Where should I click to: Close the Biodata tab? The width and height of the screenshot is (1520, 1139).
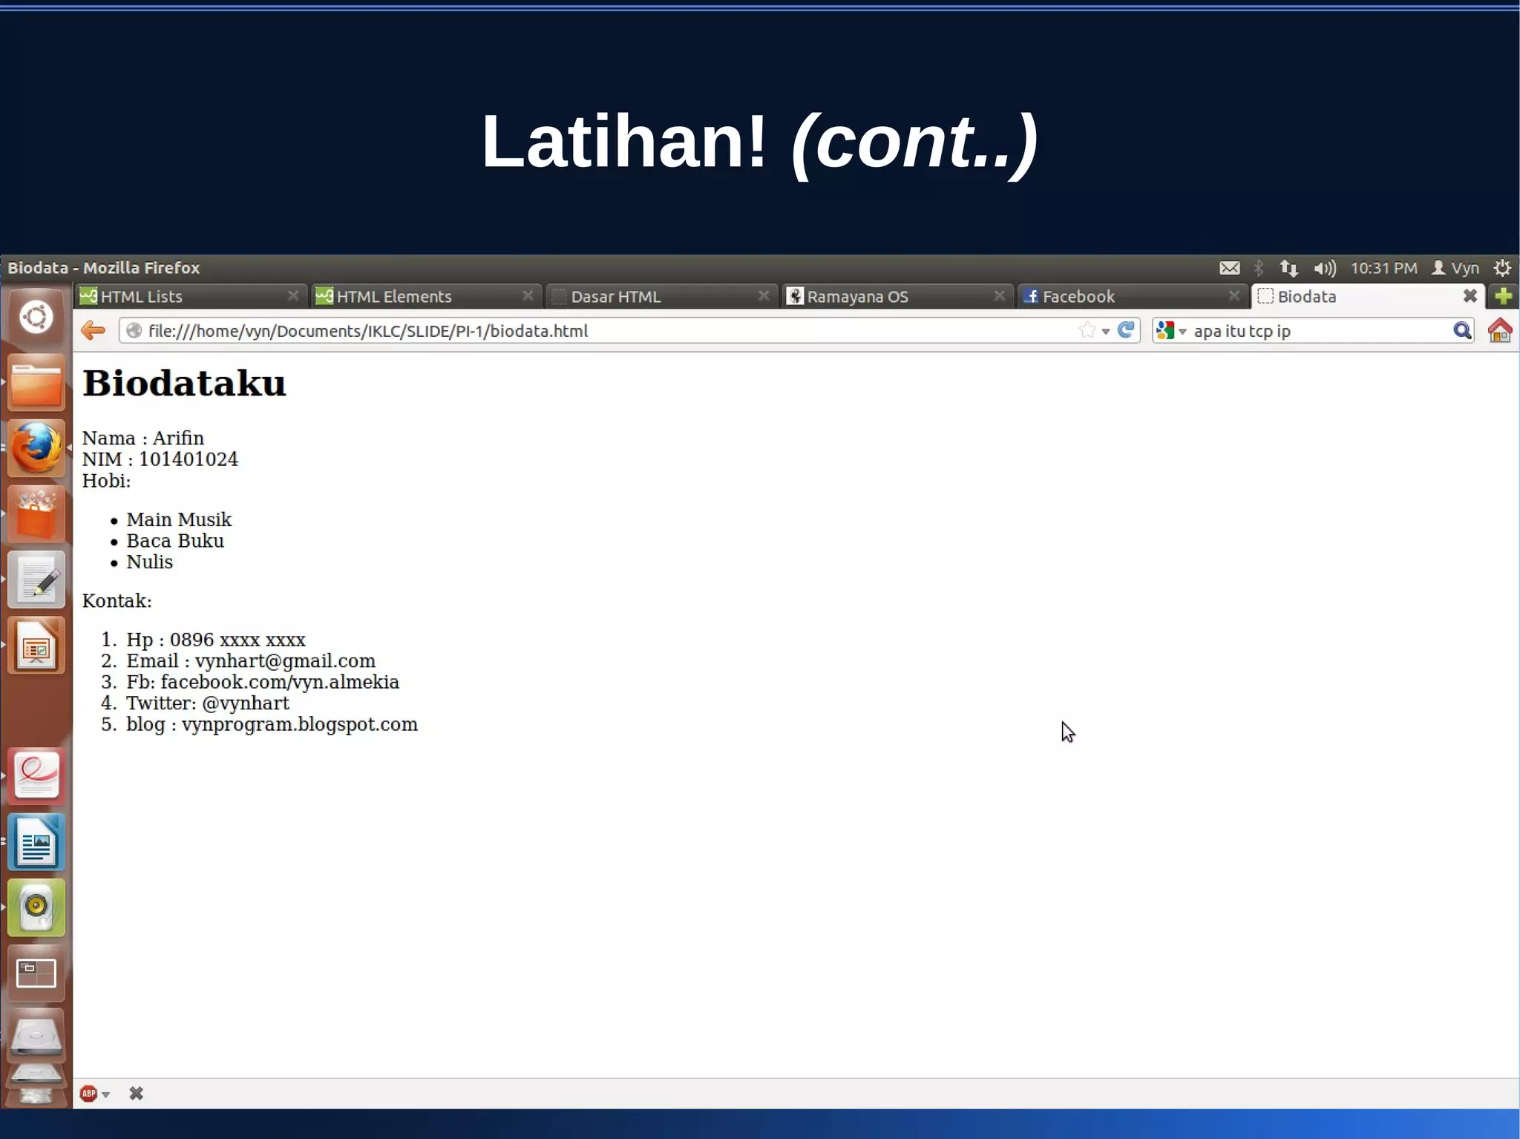[x=1470, y=296]
